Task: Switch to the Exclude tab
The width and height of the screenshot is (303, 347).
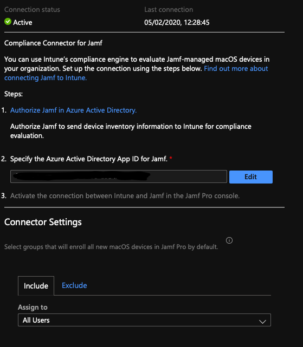Action: coord(74,285)
